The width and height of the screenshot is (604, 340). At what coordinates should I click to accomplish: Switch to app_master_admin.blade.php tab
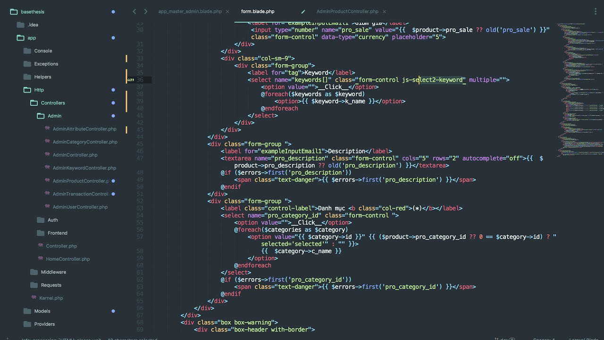[x=190, y=11]
